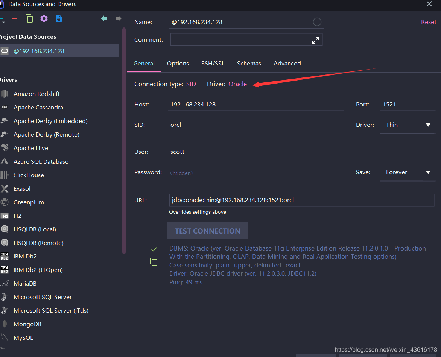The image size is (441, 357).
Task: Click the H2 driver icon
Action: (x=5, y=216)
